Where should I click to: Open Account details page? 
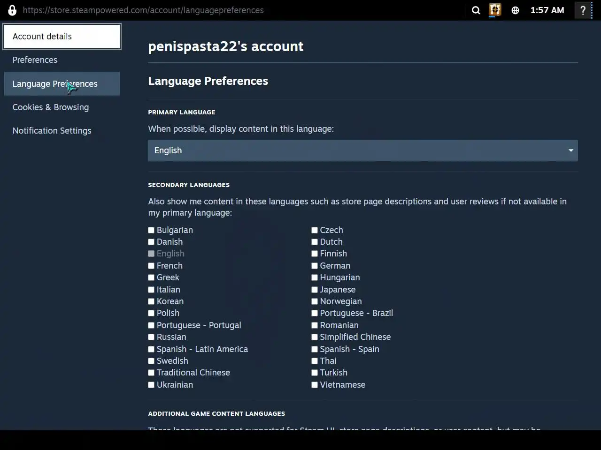(62, 37)
